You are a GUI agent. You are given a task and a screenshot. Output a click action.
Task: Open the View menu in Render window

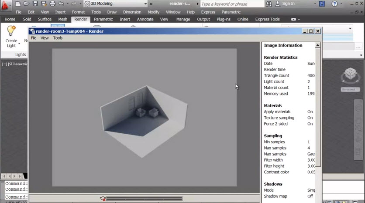click(45, 38)
